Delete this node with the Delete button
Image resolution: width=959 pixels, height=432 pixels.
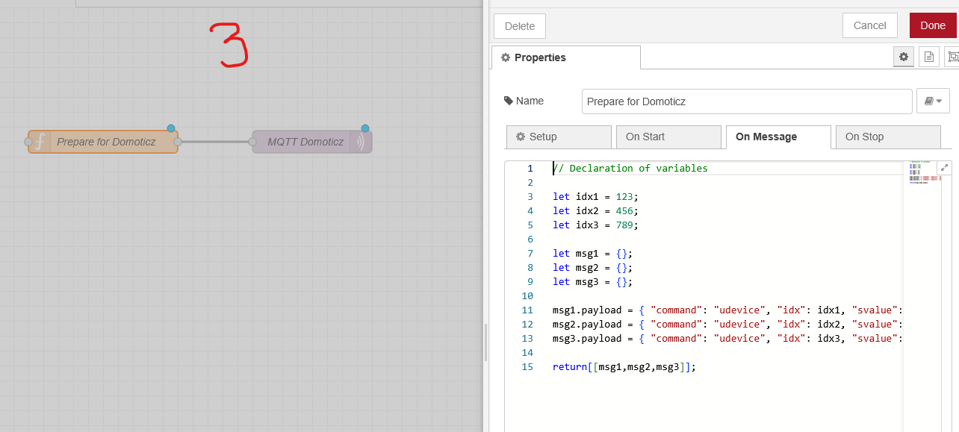tap(520, 26)
